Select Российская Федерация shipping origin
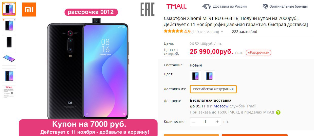 click(213, 89)
